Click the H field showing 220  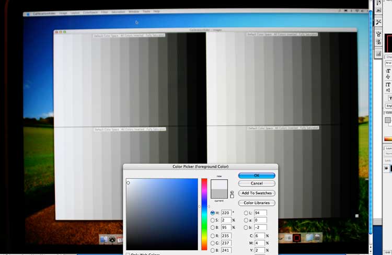pyautogui.click(x=226, y=213)
